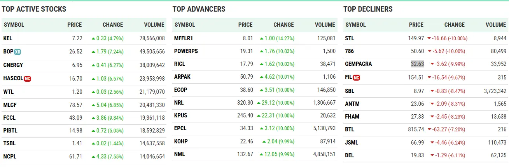
Task: Open the EPCL stock symbol
Action: click(x=180, y=128)
